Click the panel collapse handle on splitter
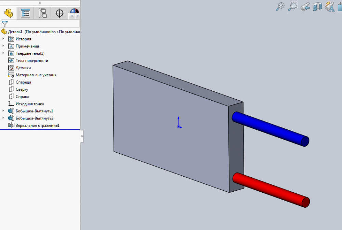Viewport: 342px width, 230px height. [x=81, y=136]
